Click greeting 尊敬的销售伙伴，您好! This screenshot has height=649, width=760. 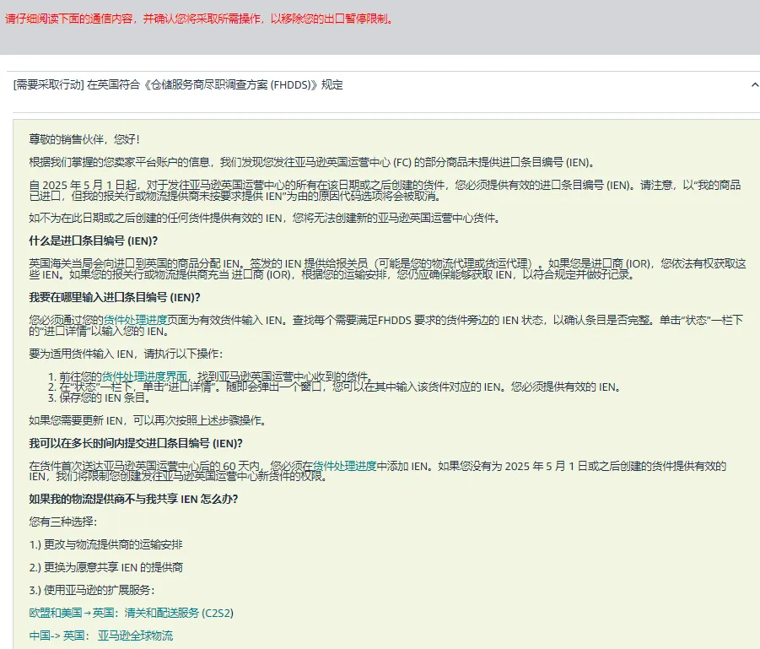pyautogui.click(x=84, y=140)
